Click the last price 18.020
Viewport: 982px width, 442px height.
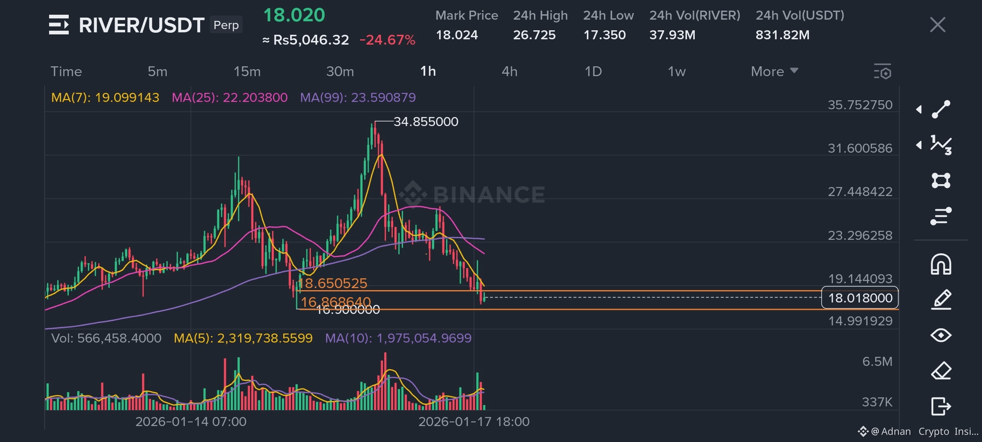pos(294,15)
